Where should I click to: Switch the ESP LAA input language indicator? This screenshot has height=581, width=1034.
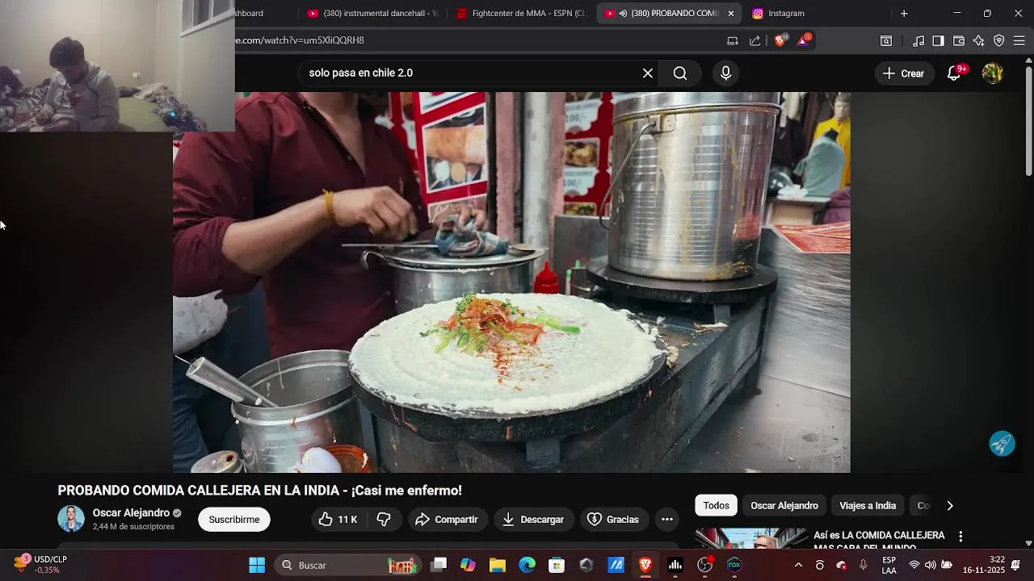[889, 565]
